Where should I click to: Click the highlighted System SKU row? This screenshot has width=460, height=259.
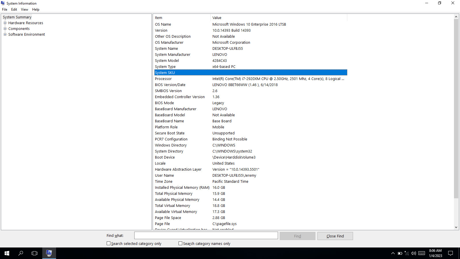point(251,73)
